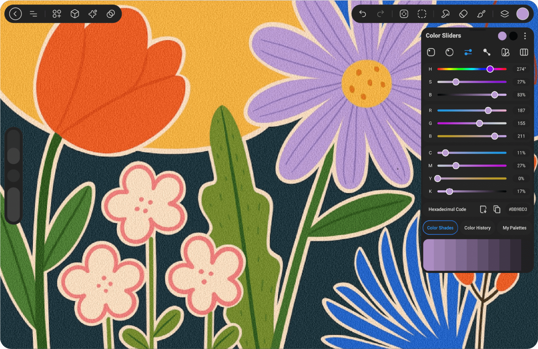Image resolution: width=538 pixels, height=349 pixels.
Task: Open the My Palettes tab
Action: (514, 228)
